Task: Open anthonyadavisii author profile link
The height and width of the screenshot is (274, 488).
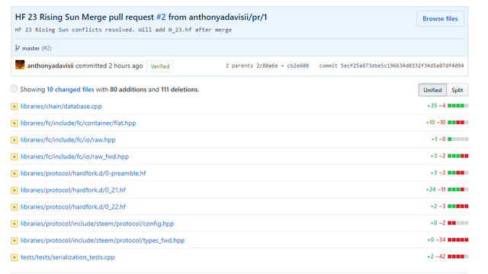Action: [50, 65]
